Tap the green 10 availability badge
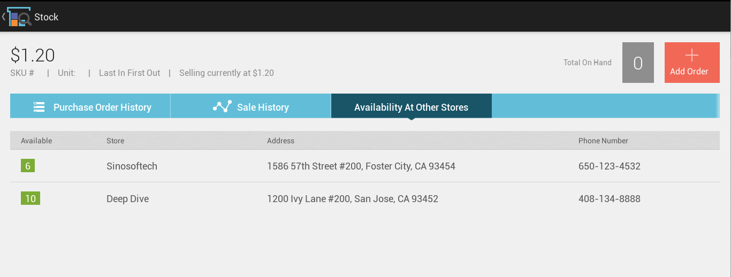This screenshot has width=731, height=277. click(x=31, y=198)
